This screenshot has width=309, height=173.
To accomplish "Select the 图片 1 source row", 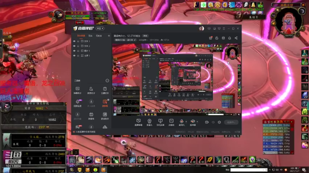I will (x=92, y=51).
